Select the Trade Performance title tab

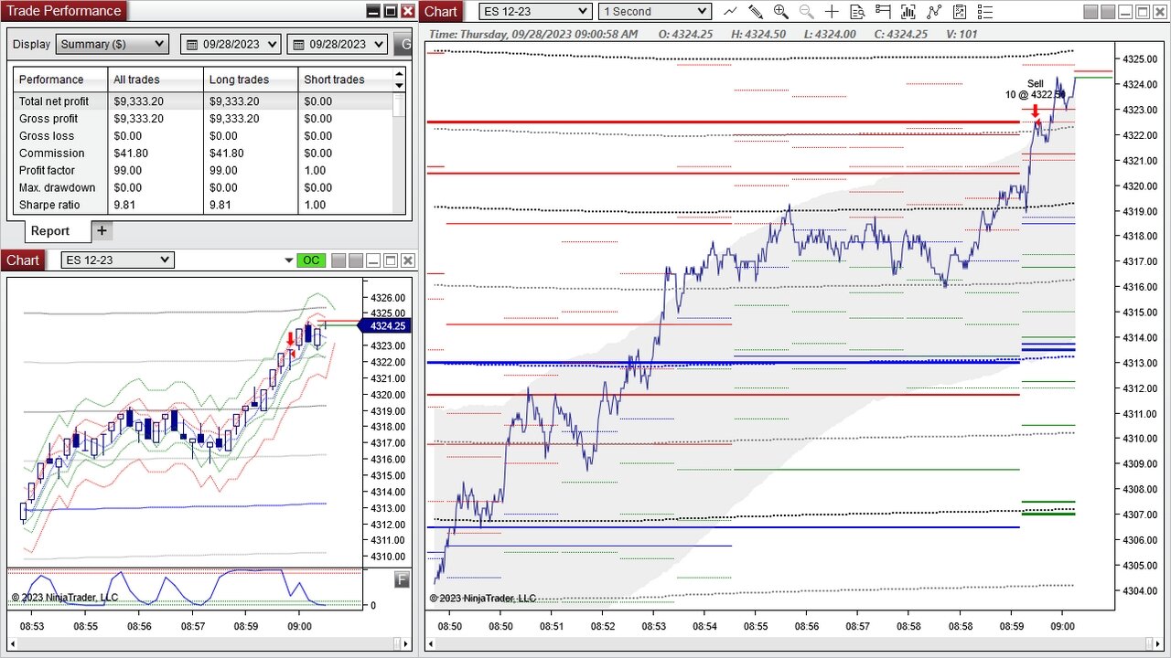point(64,11)
